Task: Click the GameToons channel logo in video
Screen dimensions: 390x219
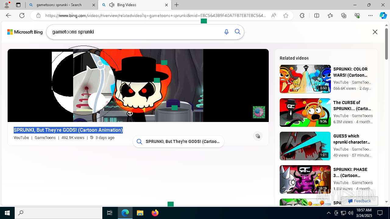Action: [259, 112]
